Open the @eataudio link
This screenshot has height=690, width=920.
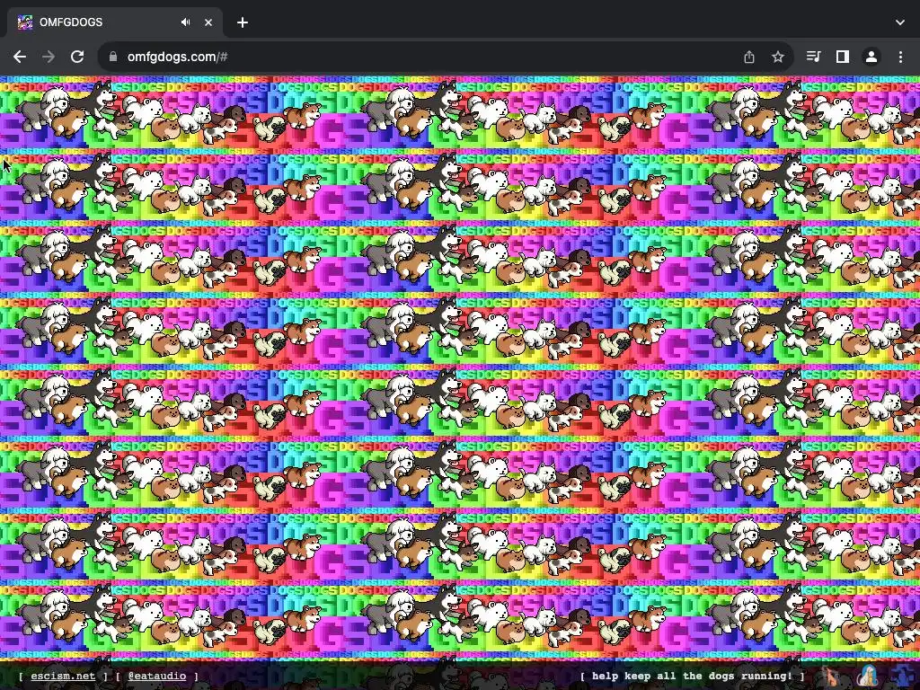pos(156,676)
